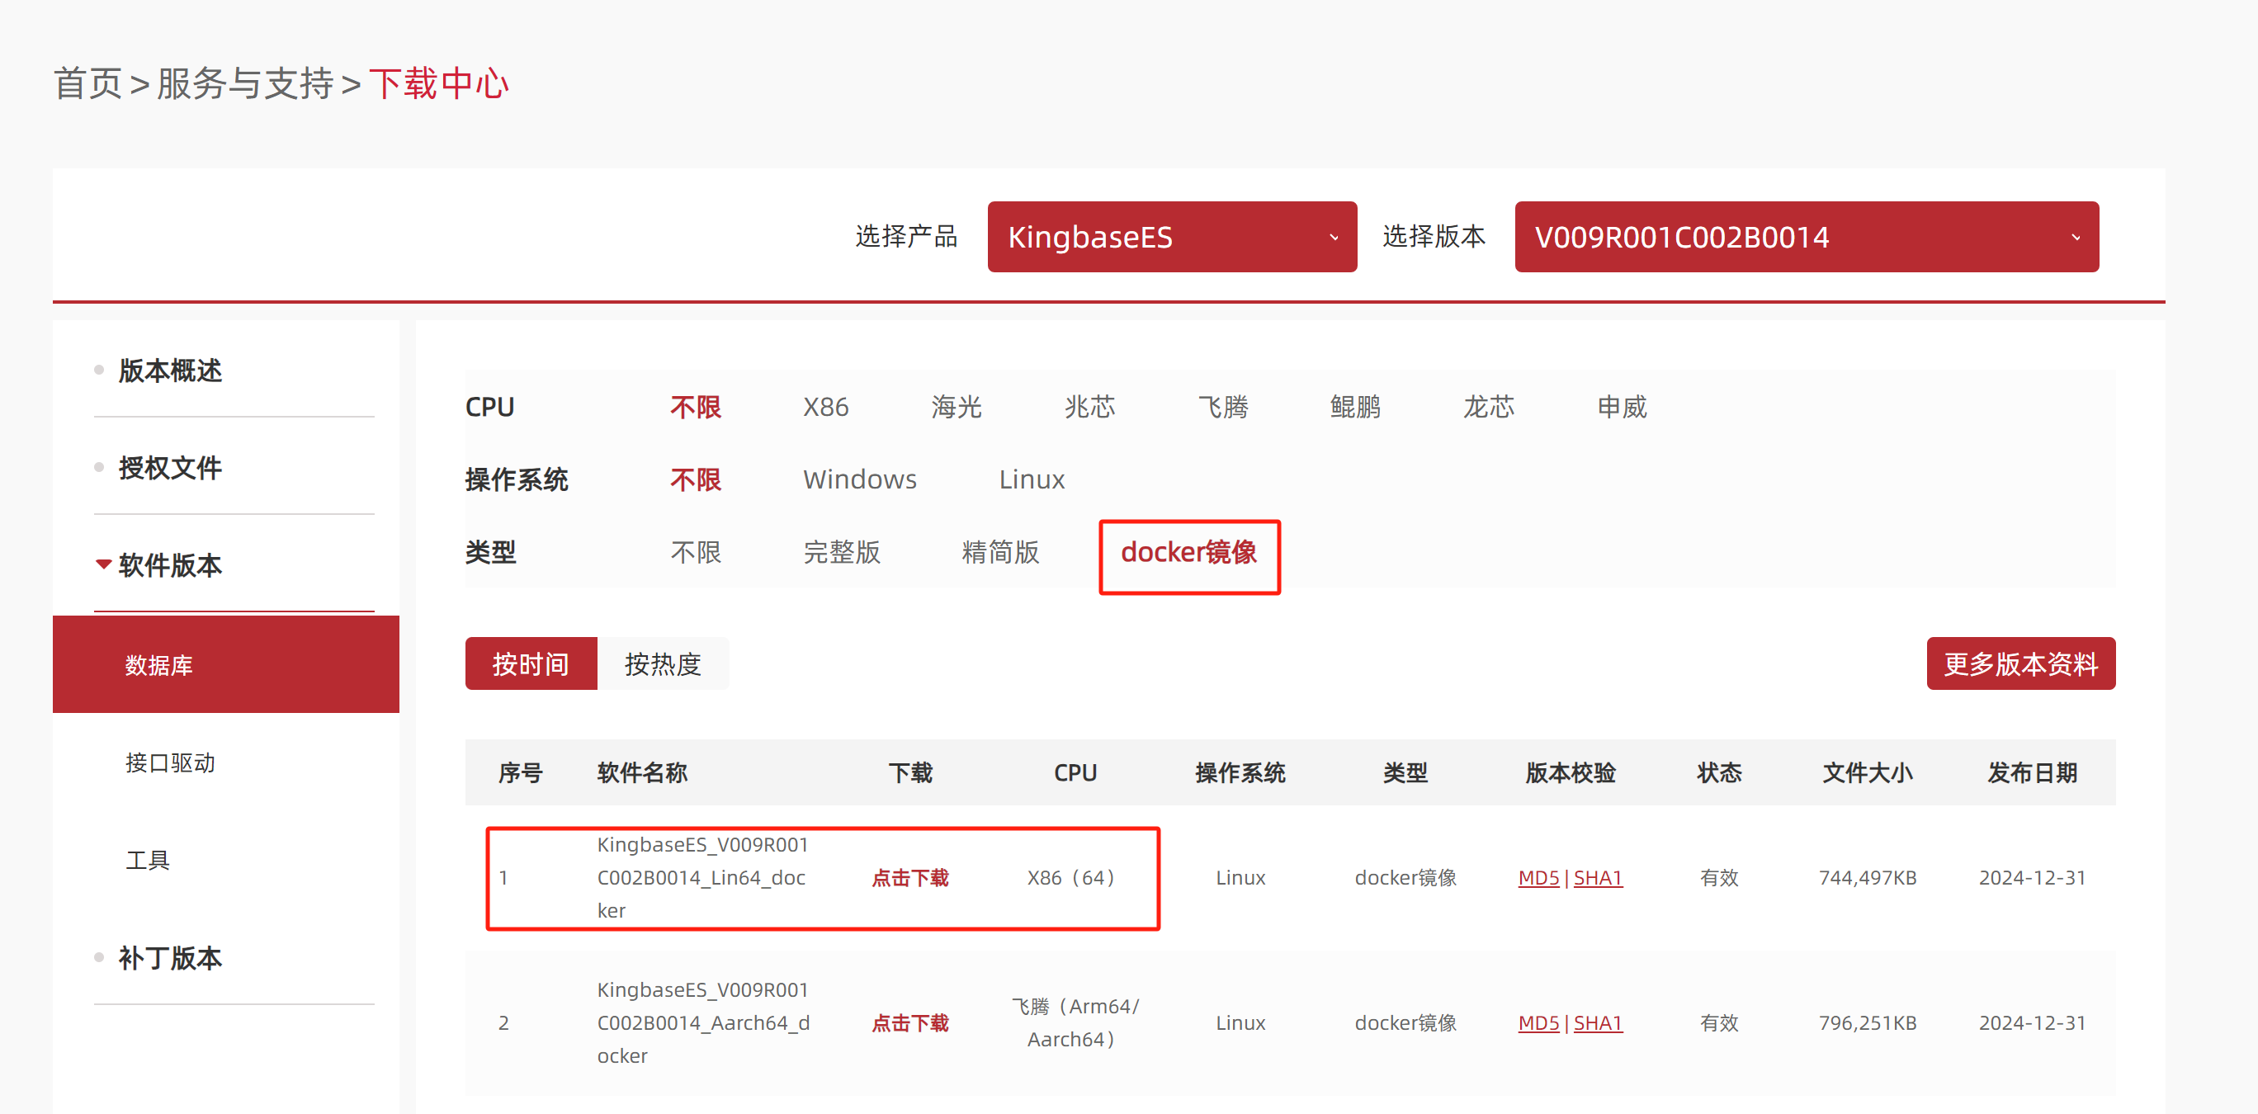Open SHA1 checksum for second row

(1597, 1023)
